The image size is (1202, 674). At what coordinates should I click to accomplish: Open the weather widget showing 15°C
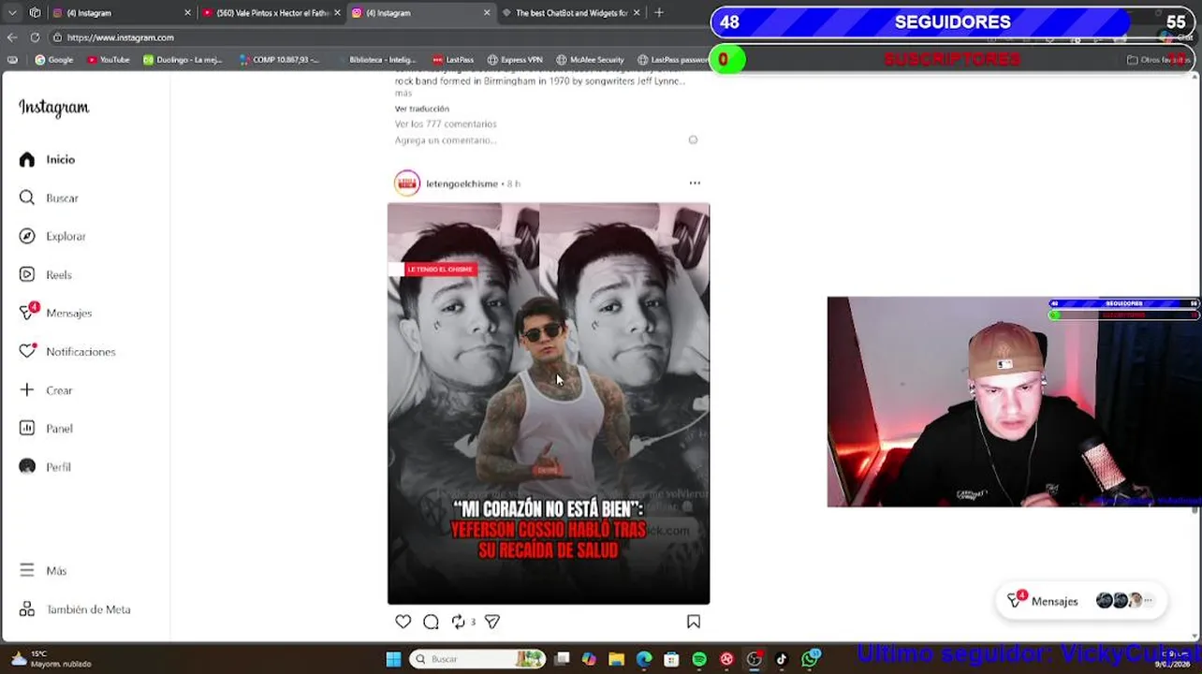tap(51, 659)
